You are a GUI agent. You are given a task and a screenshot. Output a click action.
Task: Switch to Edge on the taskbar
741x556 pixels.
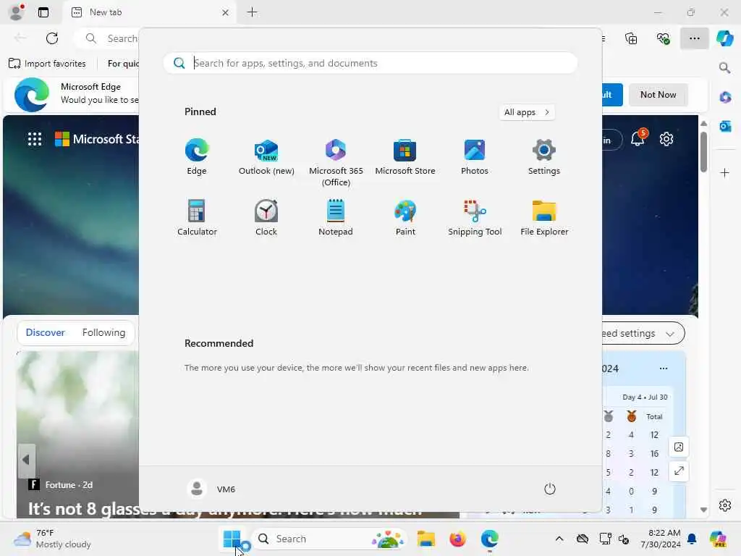[490, 539]
